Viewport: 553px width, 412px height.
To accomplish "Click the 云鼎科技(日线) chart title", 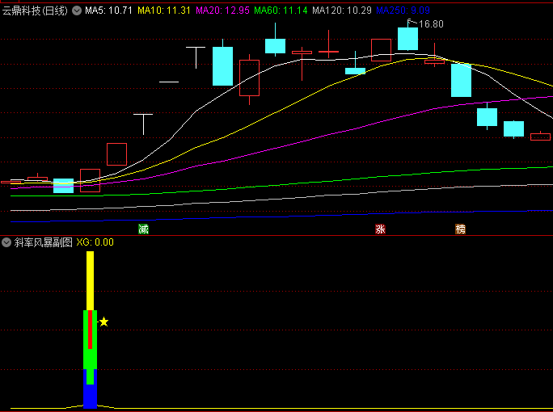I will (x=35, y=11).
